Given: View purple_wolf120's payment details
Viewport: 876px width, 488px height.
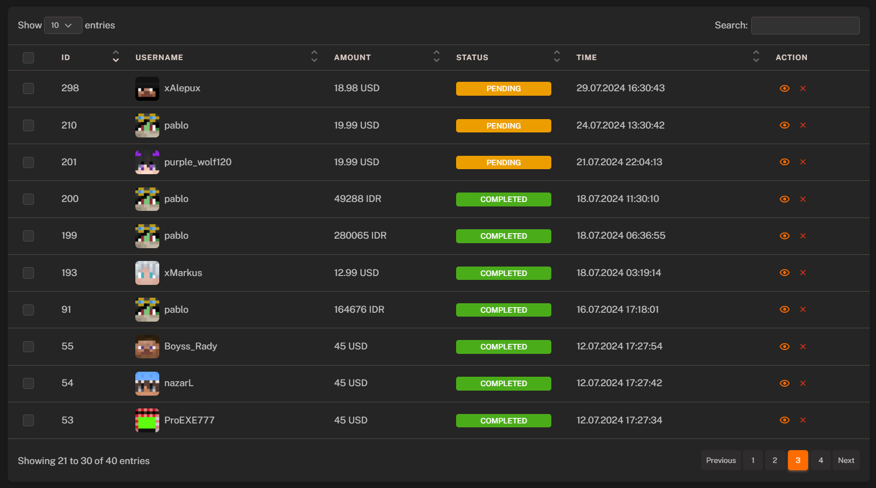Looking at the screenshot, I should pos(785,162).
